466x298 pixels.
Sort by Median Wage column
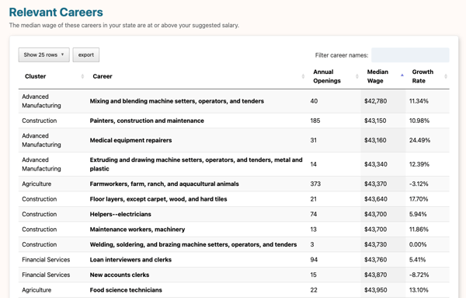(x=383, y=76)
